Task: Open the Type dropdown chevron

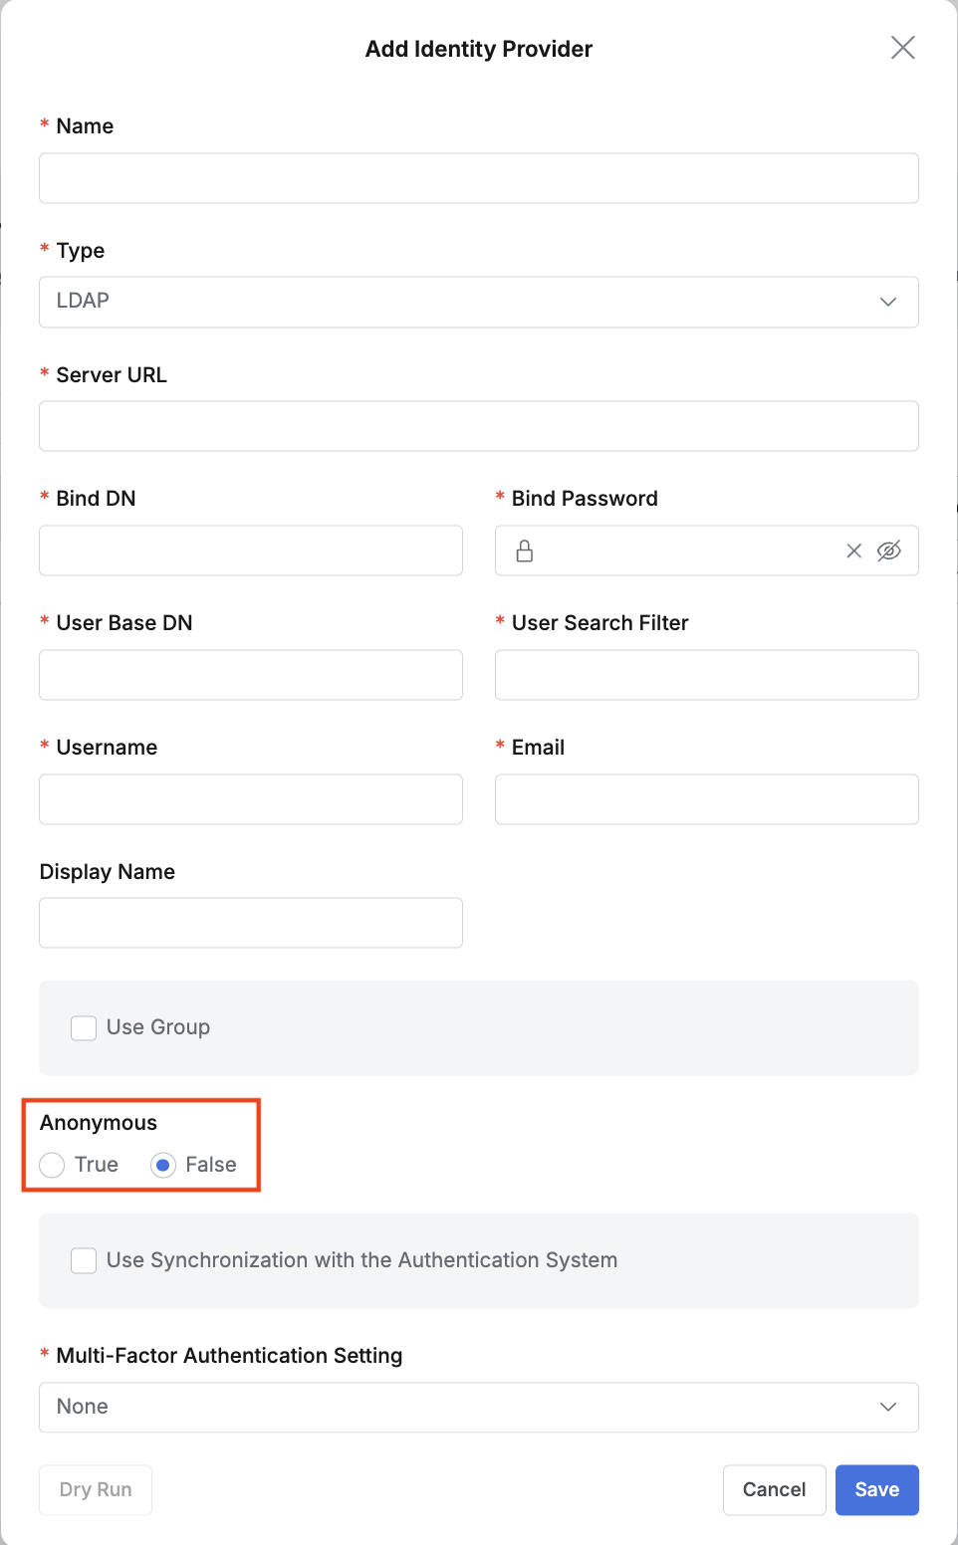Action: [887, 302]
